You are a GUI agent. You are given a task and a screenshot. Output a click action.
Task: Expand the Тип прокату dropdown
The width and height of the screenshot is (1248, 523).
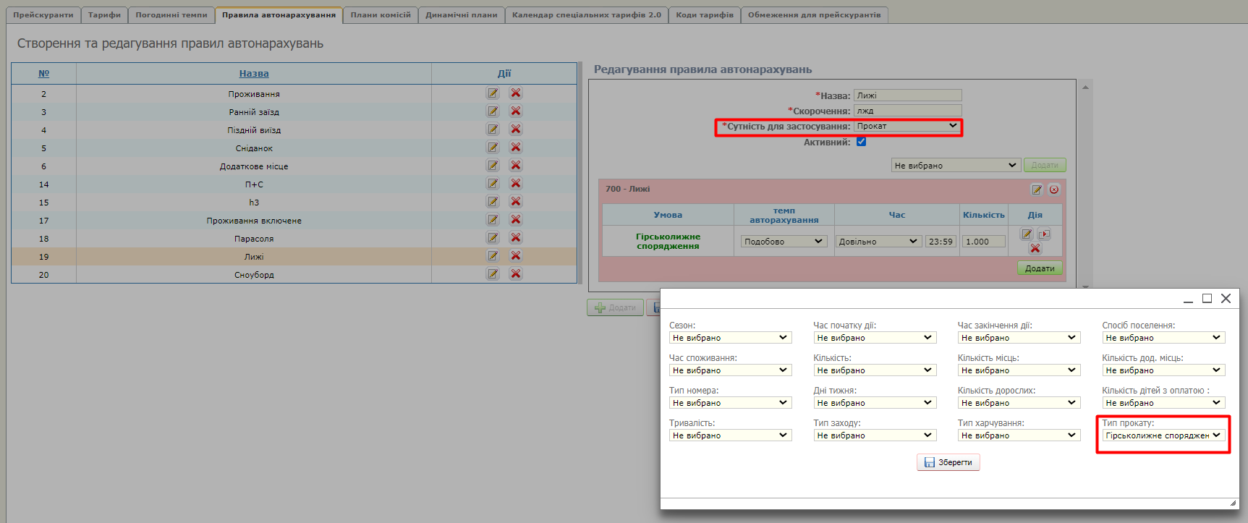(1163, 435)
